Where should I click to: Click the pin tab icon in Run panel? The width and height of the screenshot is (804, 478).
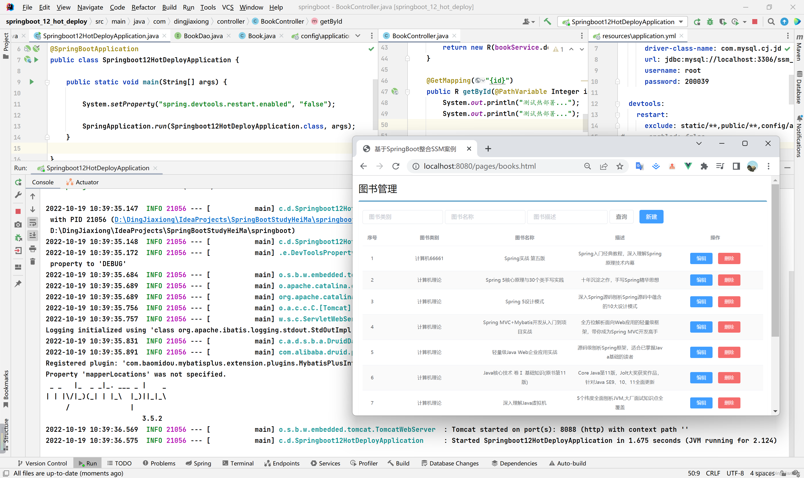tap(18, 283)
